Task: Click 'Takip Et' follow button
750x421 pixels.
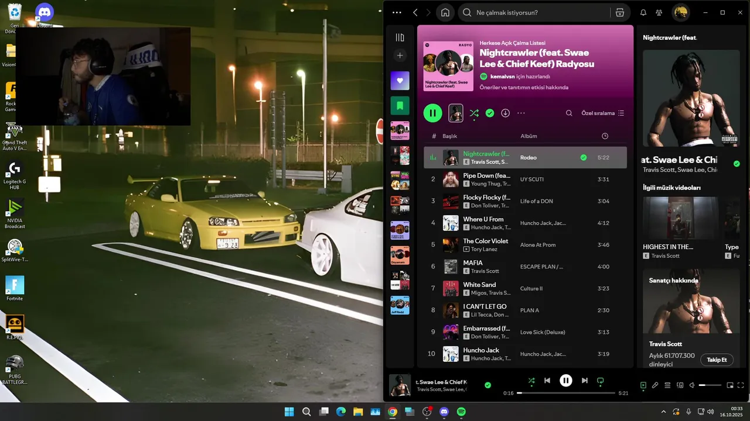Action: (717, 360)
